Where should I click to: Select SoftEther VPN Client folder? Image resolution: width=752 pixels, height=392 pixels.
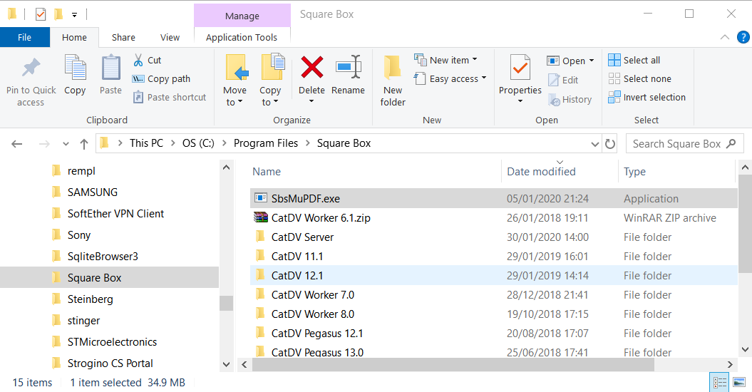pos(115,214)
